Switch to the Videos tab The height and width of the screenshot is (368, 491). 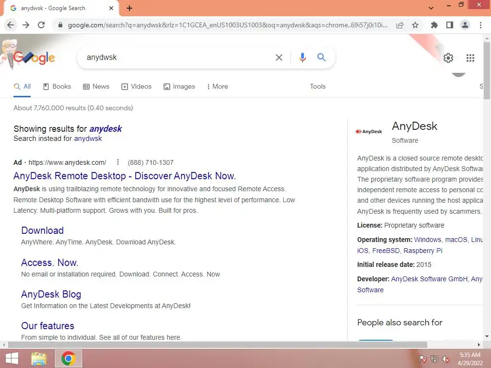pyautogui.click(x=137, y=87)
